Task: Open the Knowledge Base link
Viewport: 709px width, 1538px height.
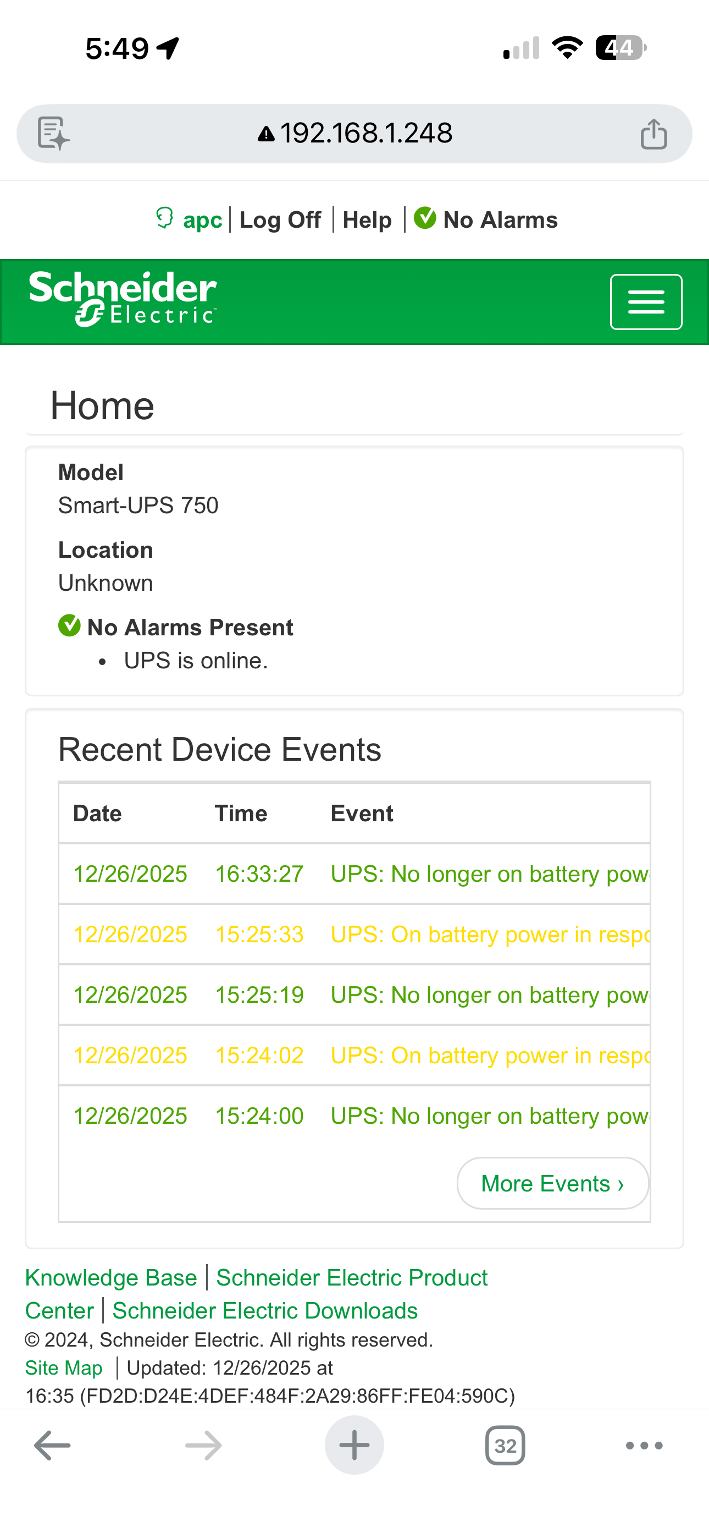Action: click(111, 1278)
